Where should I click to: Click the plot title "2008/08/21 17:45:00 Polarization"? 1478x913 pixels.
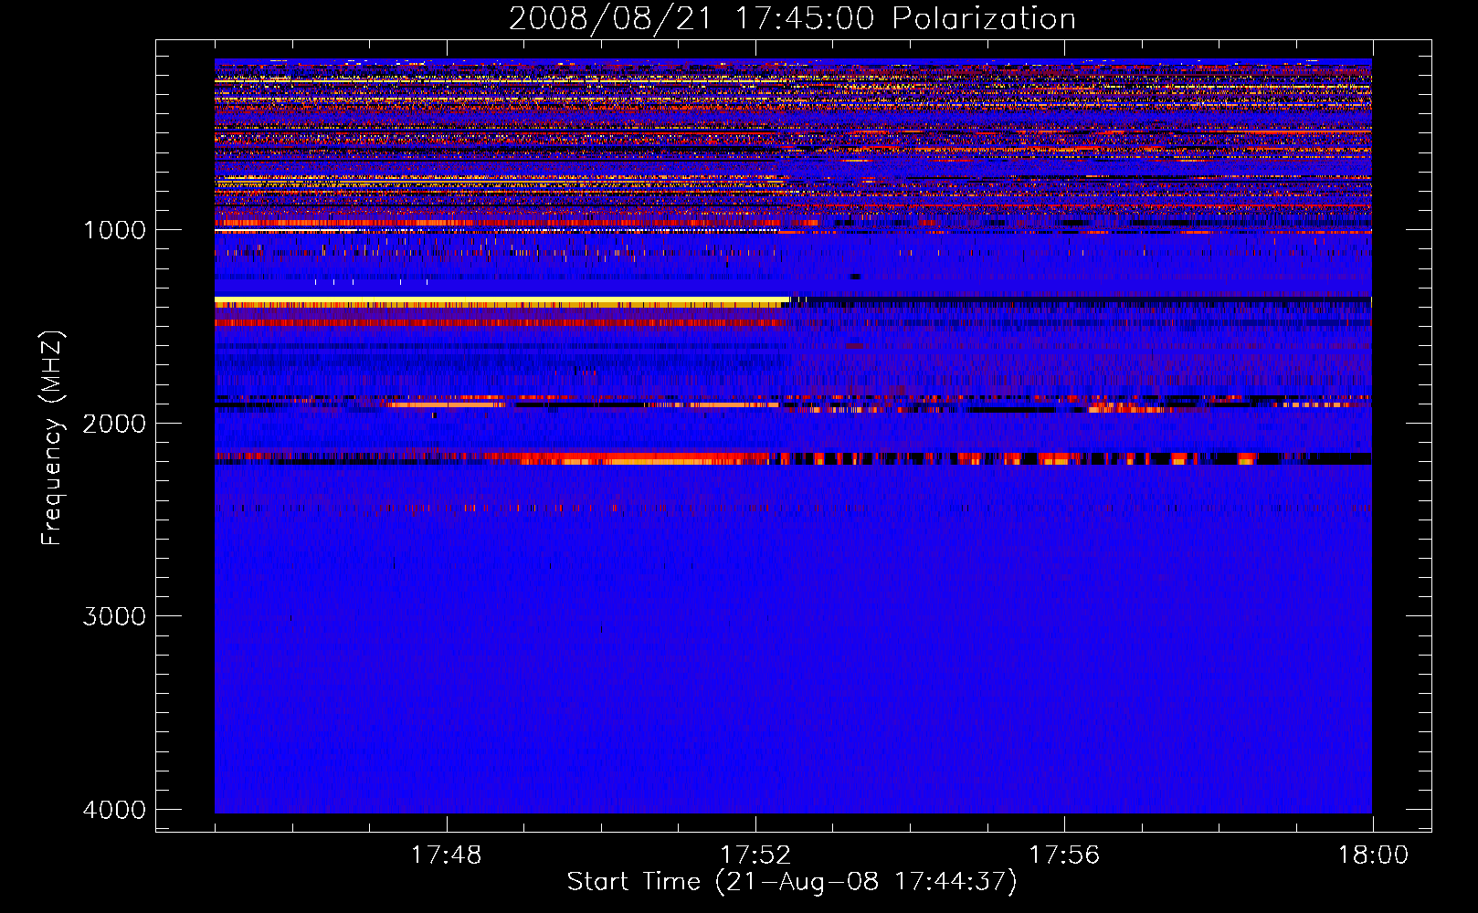pyautogui.click(x=792, y=18)
